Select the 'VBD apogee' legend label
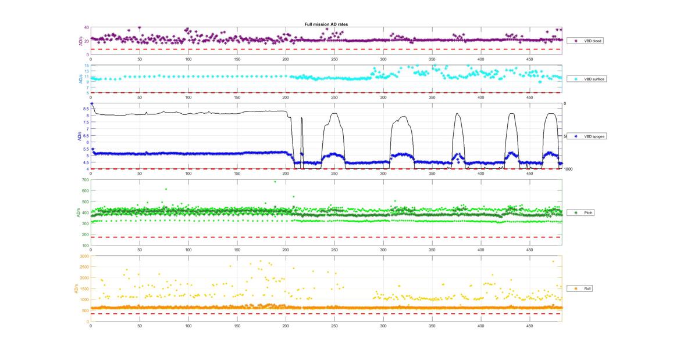The image size is (698, 361). click(594, 136)
